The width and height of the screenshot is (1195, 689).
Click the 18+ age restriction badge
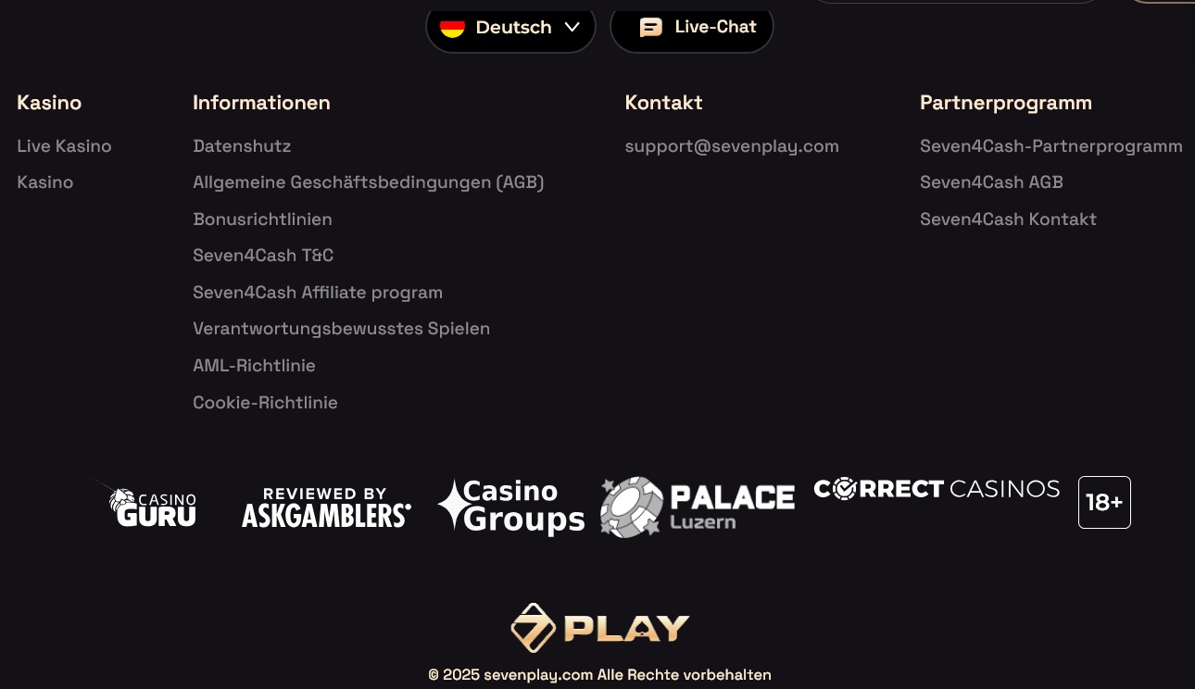[1104, 502]
